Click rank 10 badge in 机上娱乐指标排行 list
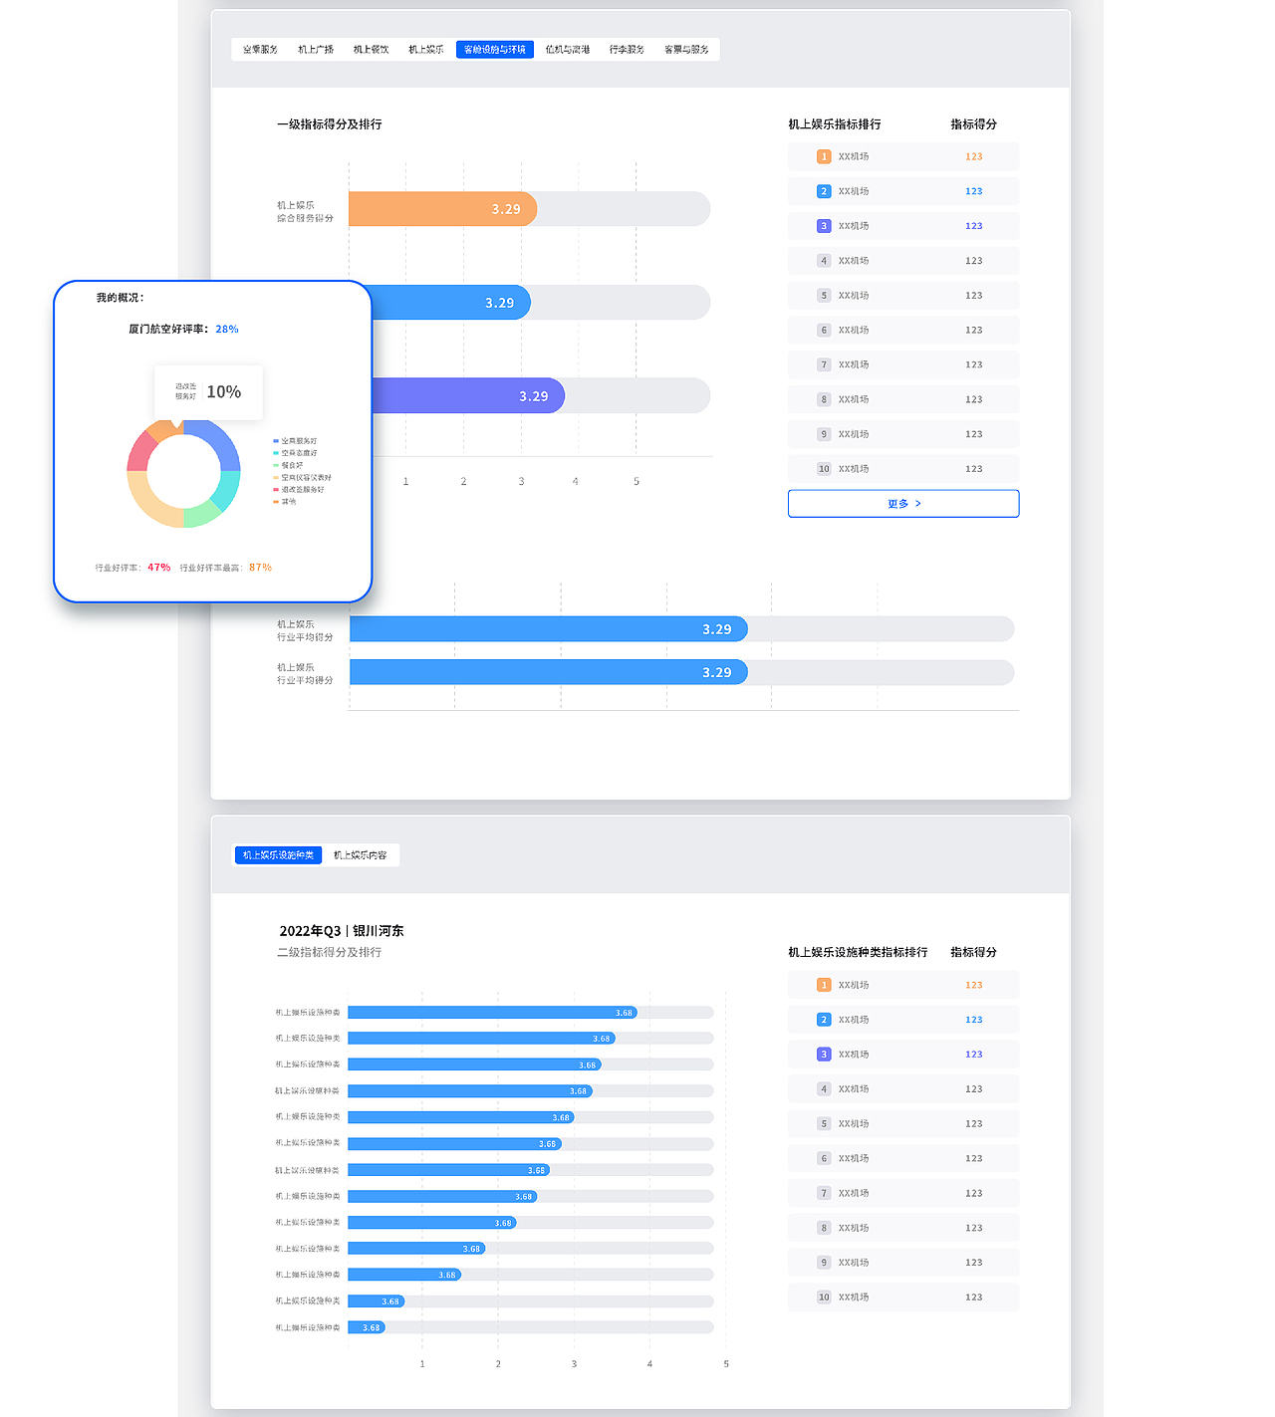 (x=824, y=469)
